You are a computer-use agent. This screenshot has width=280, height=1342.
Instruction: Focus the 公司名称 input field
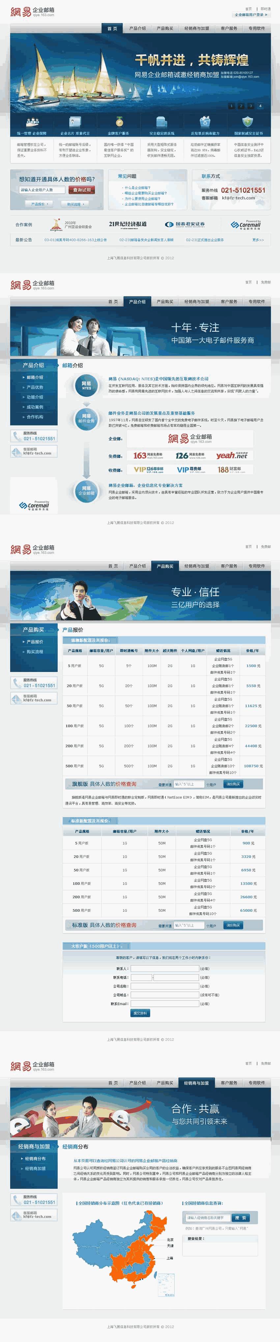[x=165, y=986]
